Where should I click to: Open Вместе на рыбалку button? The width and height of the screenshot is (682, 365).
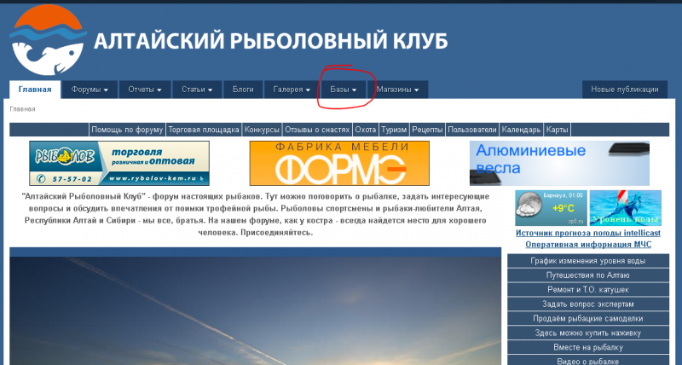588,347
